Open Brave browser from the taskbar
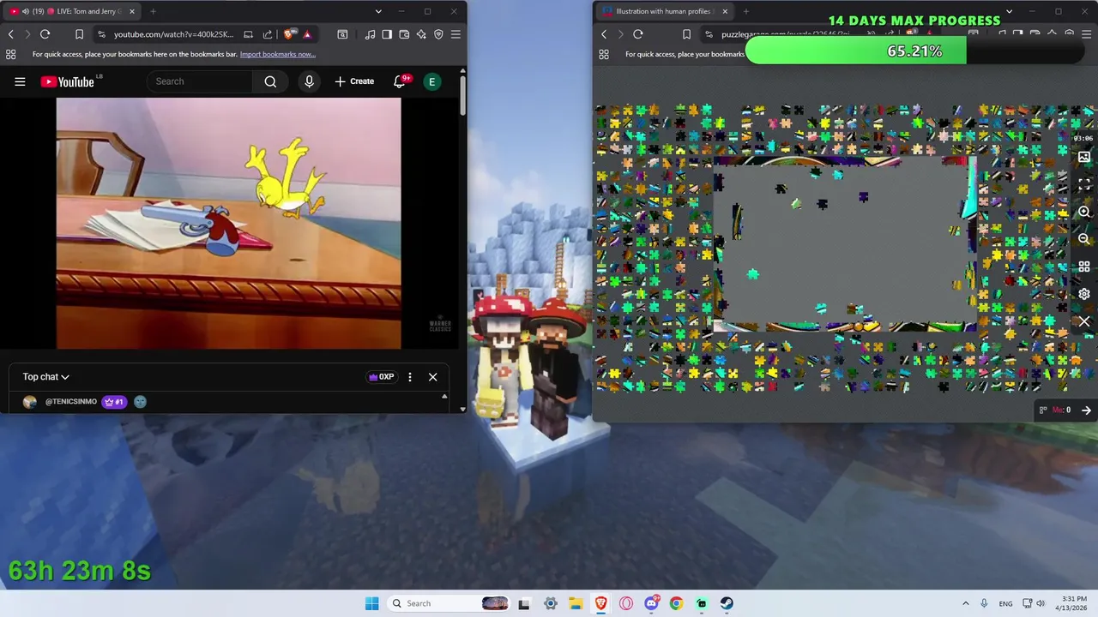Viewport: 1098px width, 617px height. click(x=600, y=603)
